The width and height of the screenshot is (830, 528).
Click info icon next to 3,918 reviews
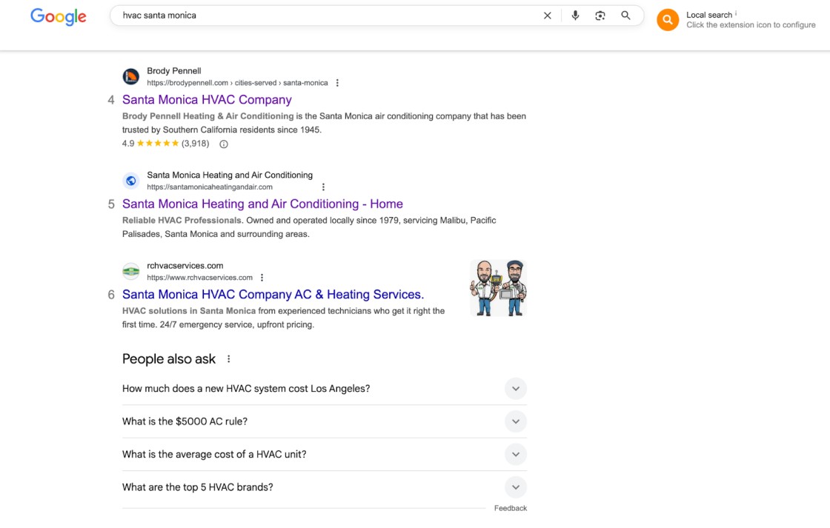point(223,144)
